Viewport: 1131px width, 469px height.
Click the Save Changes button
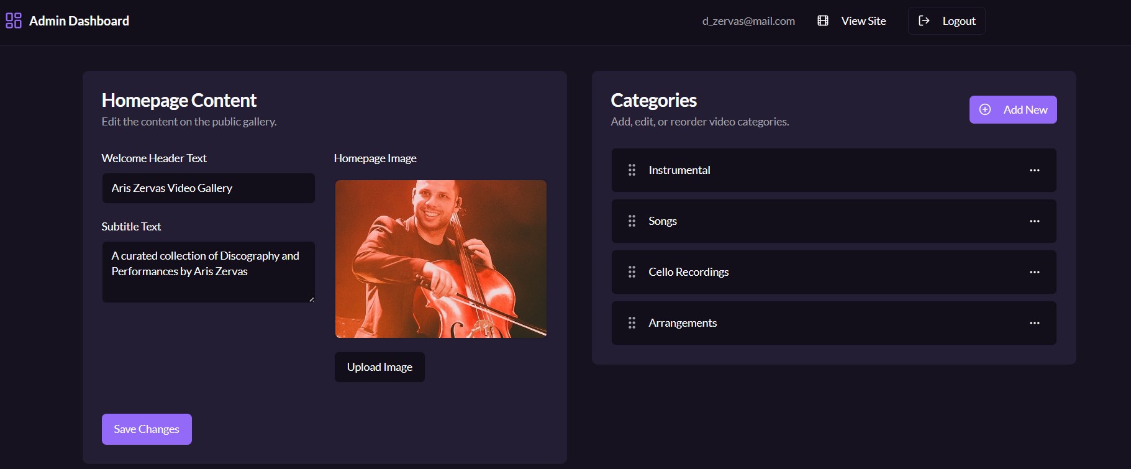pyautogui.click(x=147, y=429)
